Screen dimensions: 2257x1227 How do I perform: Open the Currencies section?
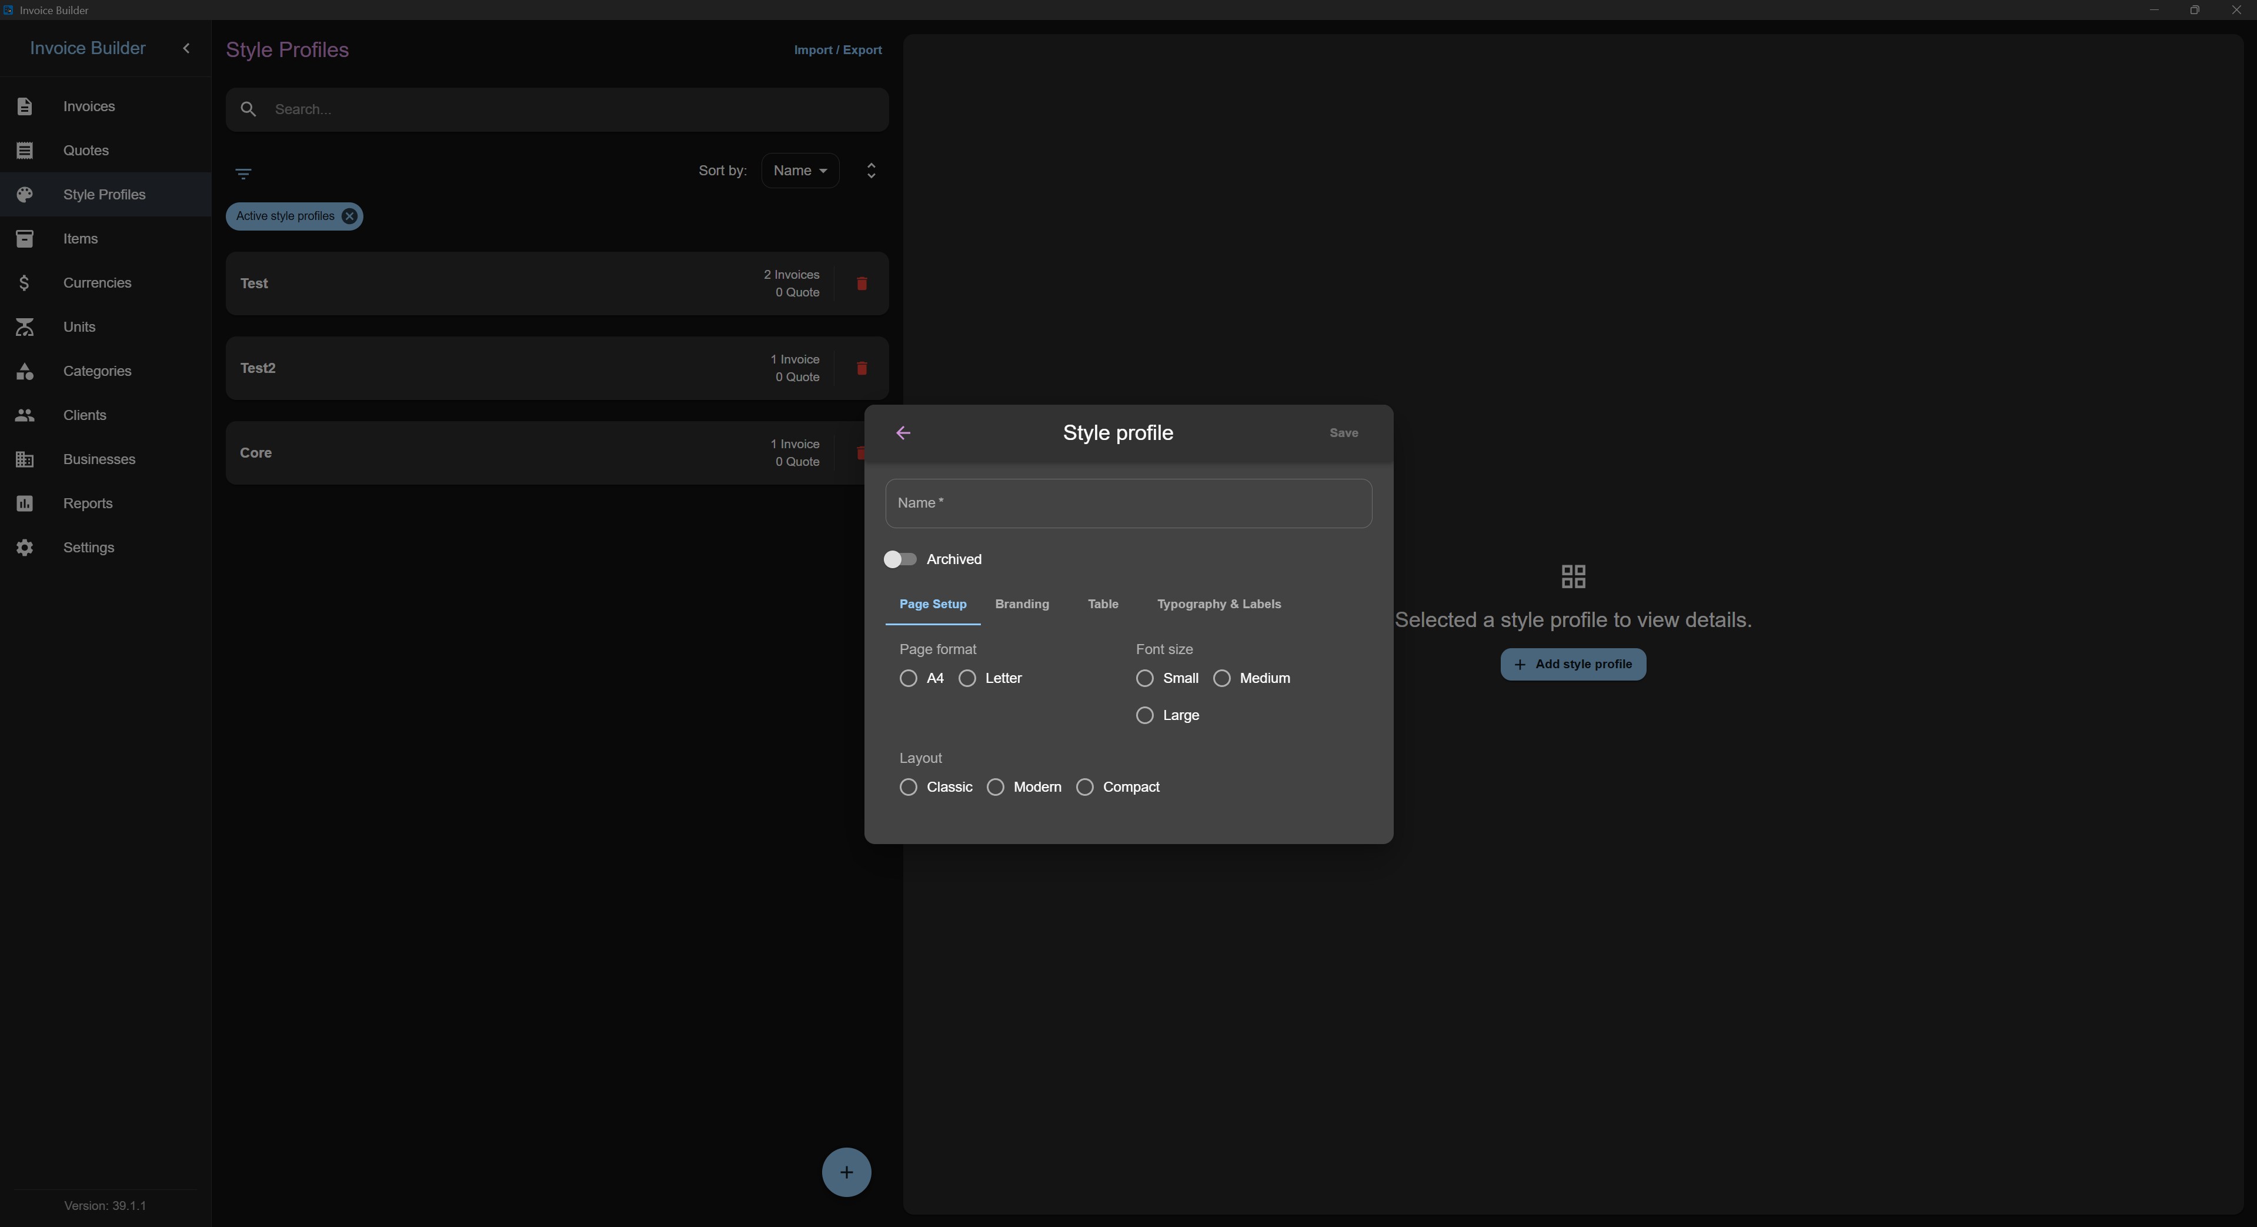[x=105, y=283]
